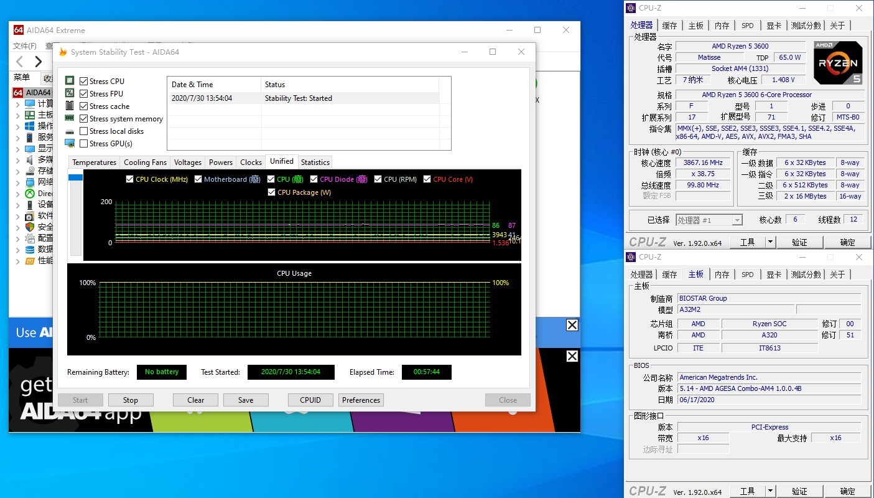The image size is (874, 498).
Task: Toggle the CPU (RPM) graph checkbox
Action: pyautogui.click(x=378, y=179)
